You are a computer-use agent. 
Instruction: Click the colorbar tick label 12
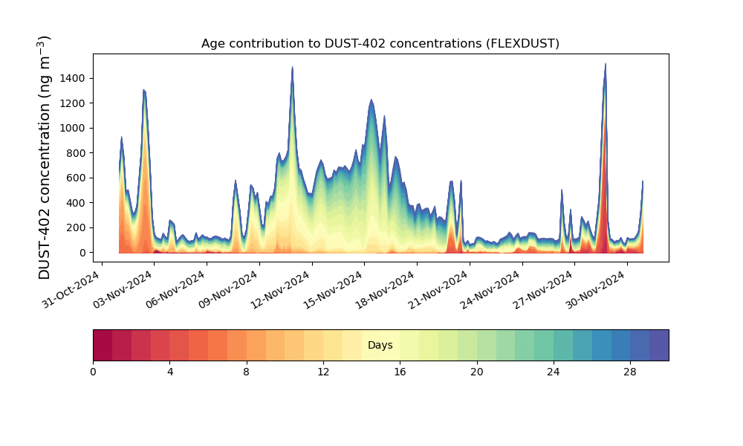(323, 372)
